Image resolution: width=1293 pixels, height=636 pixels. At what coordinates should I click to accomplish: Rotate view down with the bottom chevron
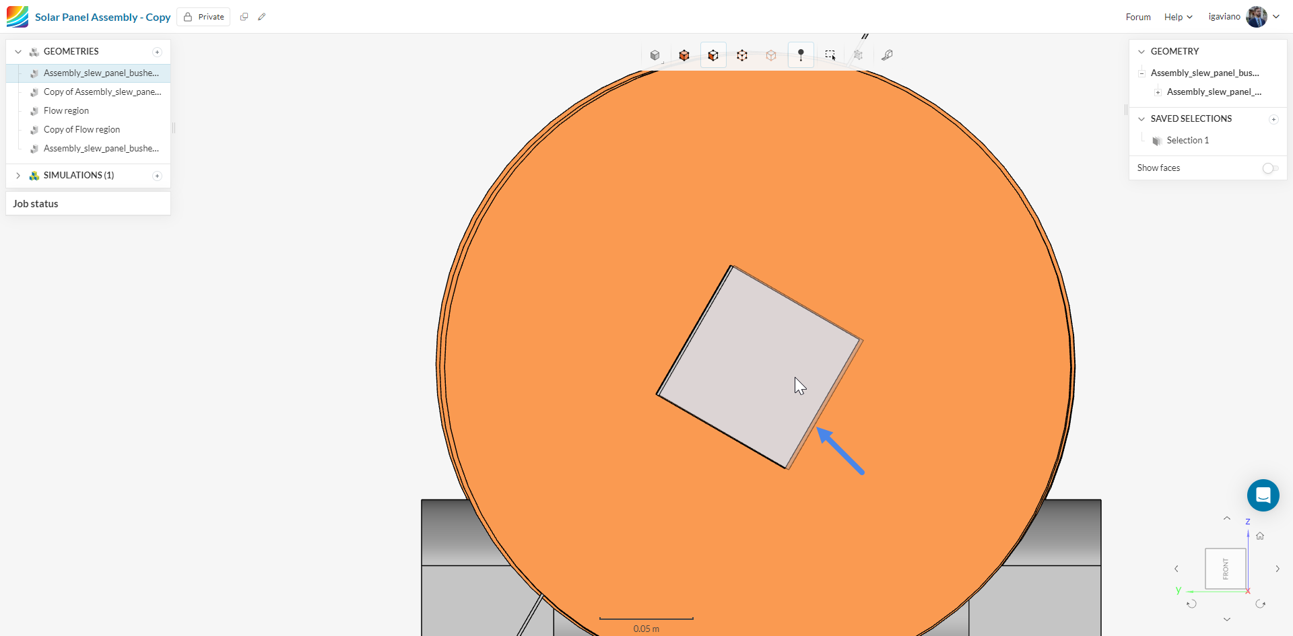coord(1227,619)
